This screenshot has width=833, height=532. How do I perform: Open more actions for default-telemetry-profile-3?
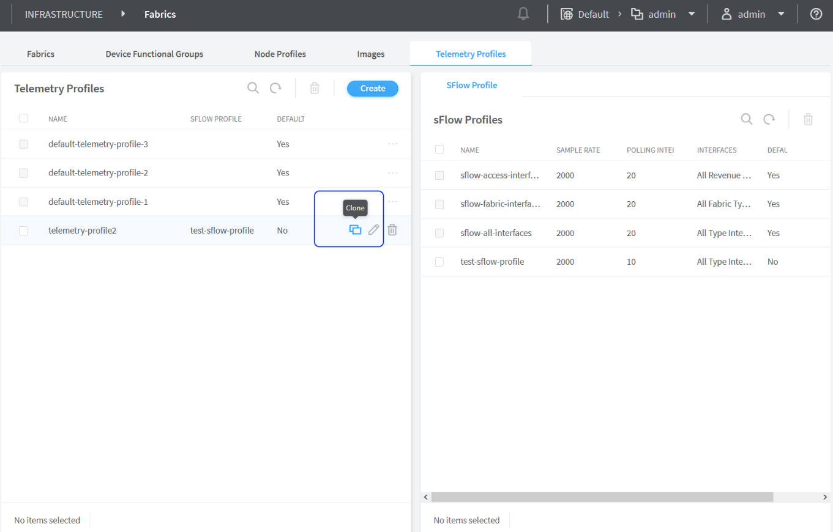392,144
